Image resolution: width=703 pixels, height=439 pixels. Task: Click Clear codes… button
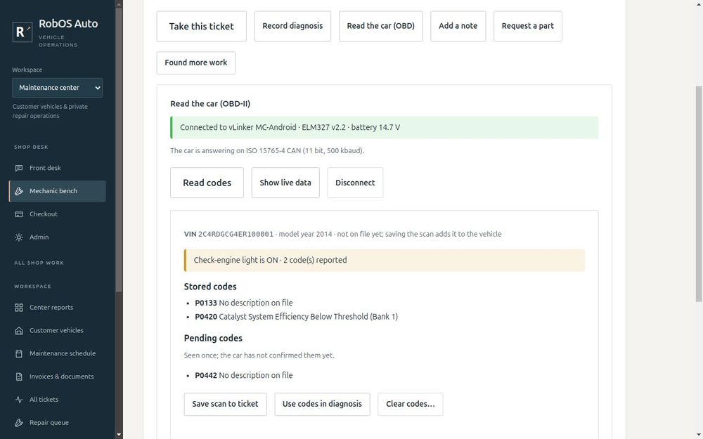pyautogui.click(x=411, y=404)
